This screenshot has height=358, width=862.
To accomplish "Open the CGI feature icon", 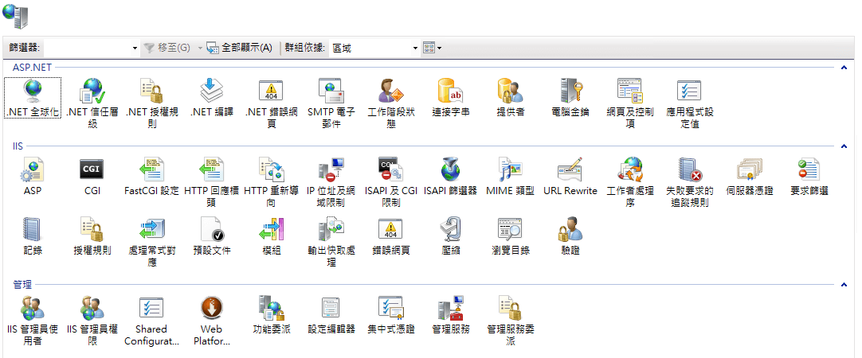I will click(92, 177).
